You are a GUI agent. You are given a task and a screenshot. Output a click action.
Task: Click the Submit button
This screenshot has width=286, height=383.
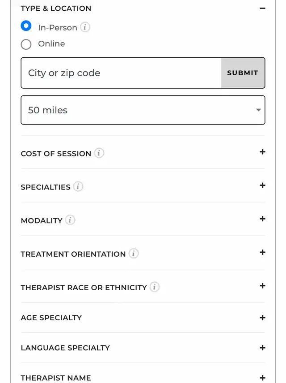[243, 73]
